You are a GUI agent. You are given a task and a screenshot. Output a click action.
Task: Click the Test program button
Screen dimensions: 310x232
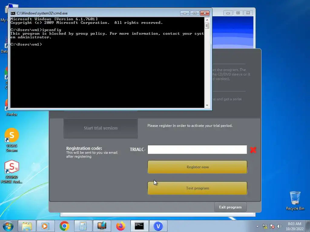click(x=197, y=188)
